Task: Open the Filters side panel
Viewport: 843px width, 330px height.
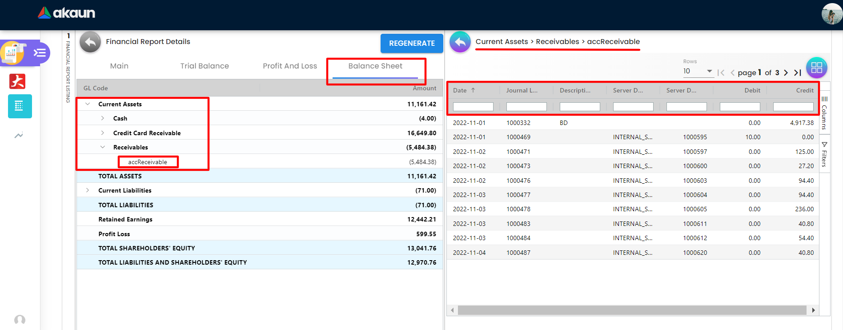Action: pyautogui.click(x=824, y=155)
